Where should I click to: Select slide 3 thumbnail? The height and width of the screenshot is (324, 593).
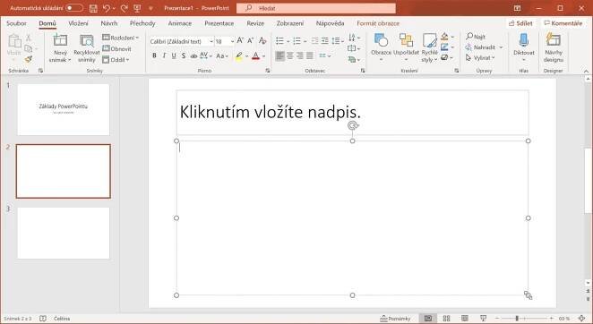point(64,233)
